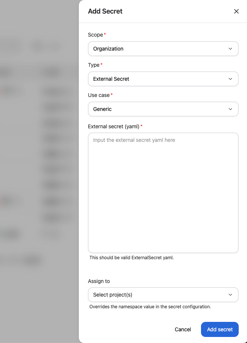
Task: Click the chevron icon on the Use case field
Action: pos(230,109)
